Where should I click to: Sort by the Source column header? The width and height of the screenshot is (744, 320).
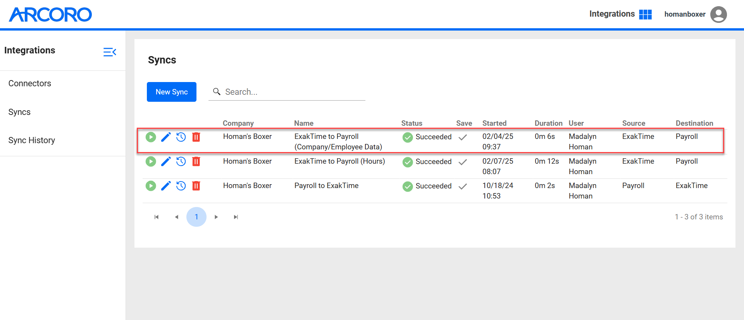(634, 123)
